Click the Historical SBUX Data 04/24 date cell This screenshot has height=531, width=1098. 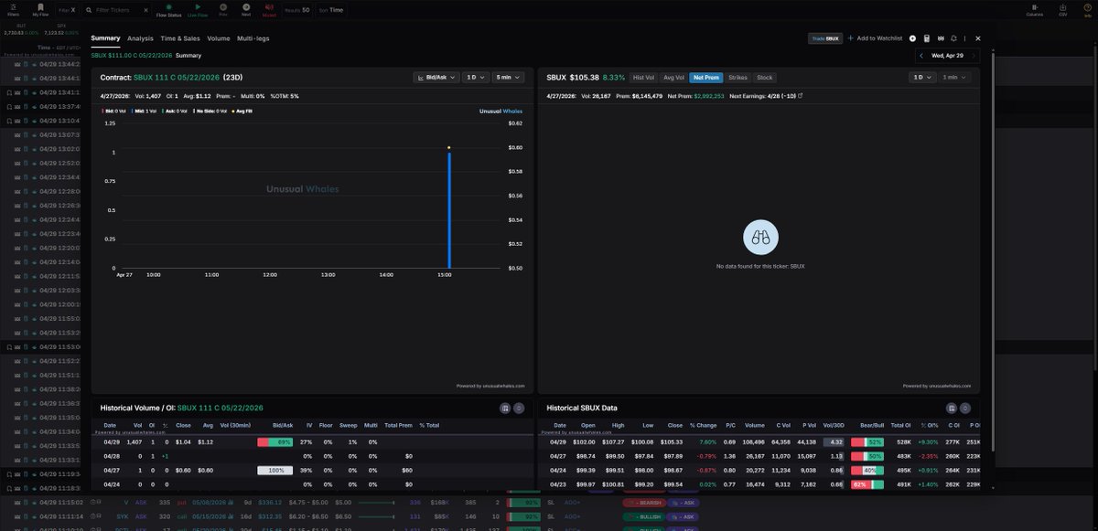558,470
